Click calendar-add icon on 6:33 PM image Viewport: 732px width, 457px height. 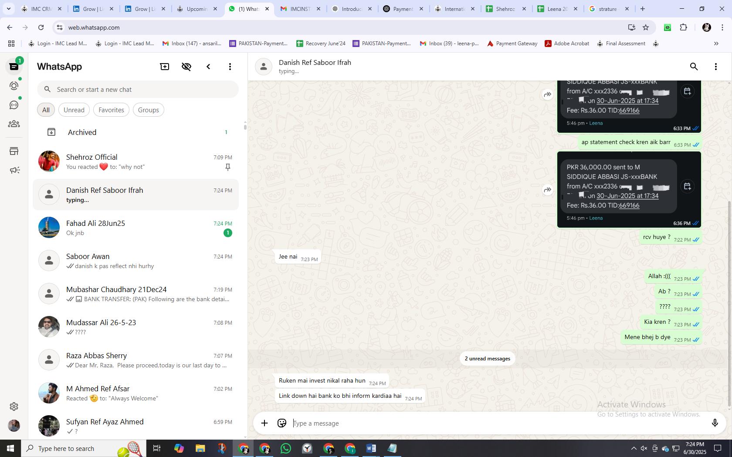(x=687, y=91)
